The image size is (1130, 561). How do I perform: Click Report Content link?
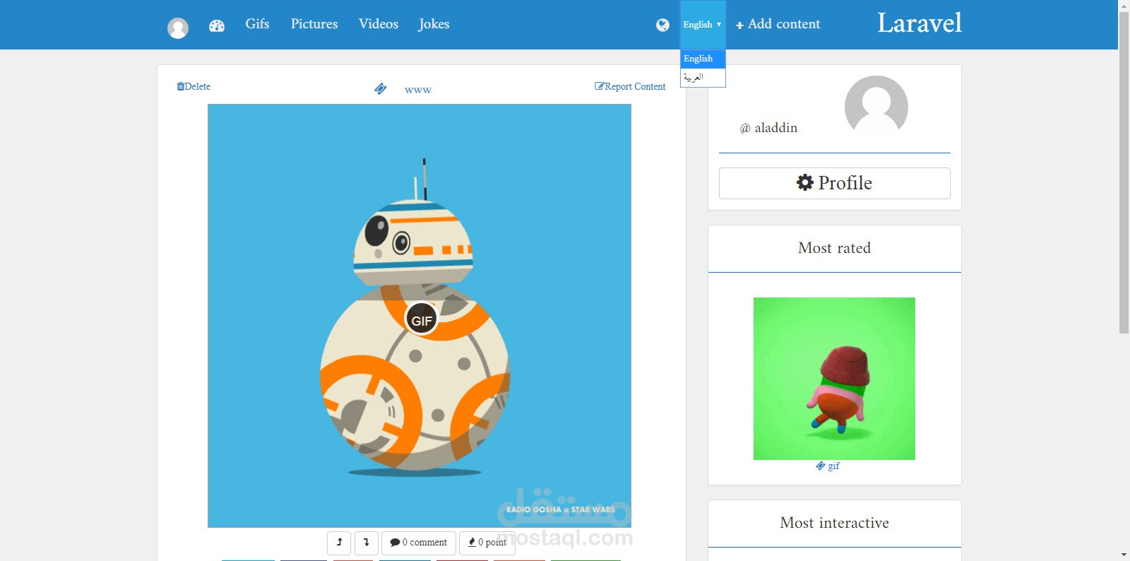pos(630,86)
